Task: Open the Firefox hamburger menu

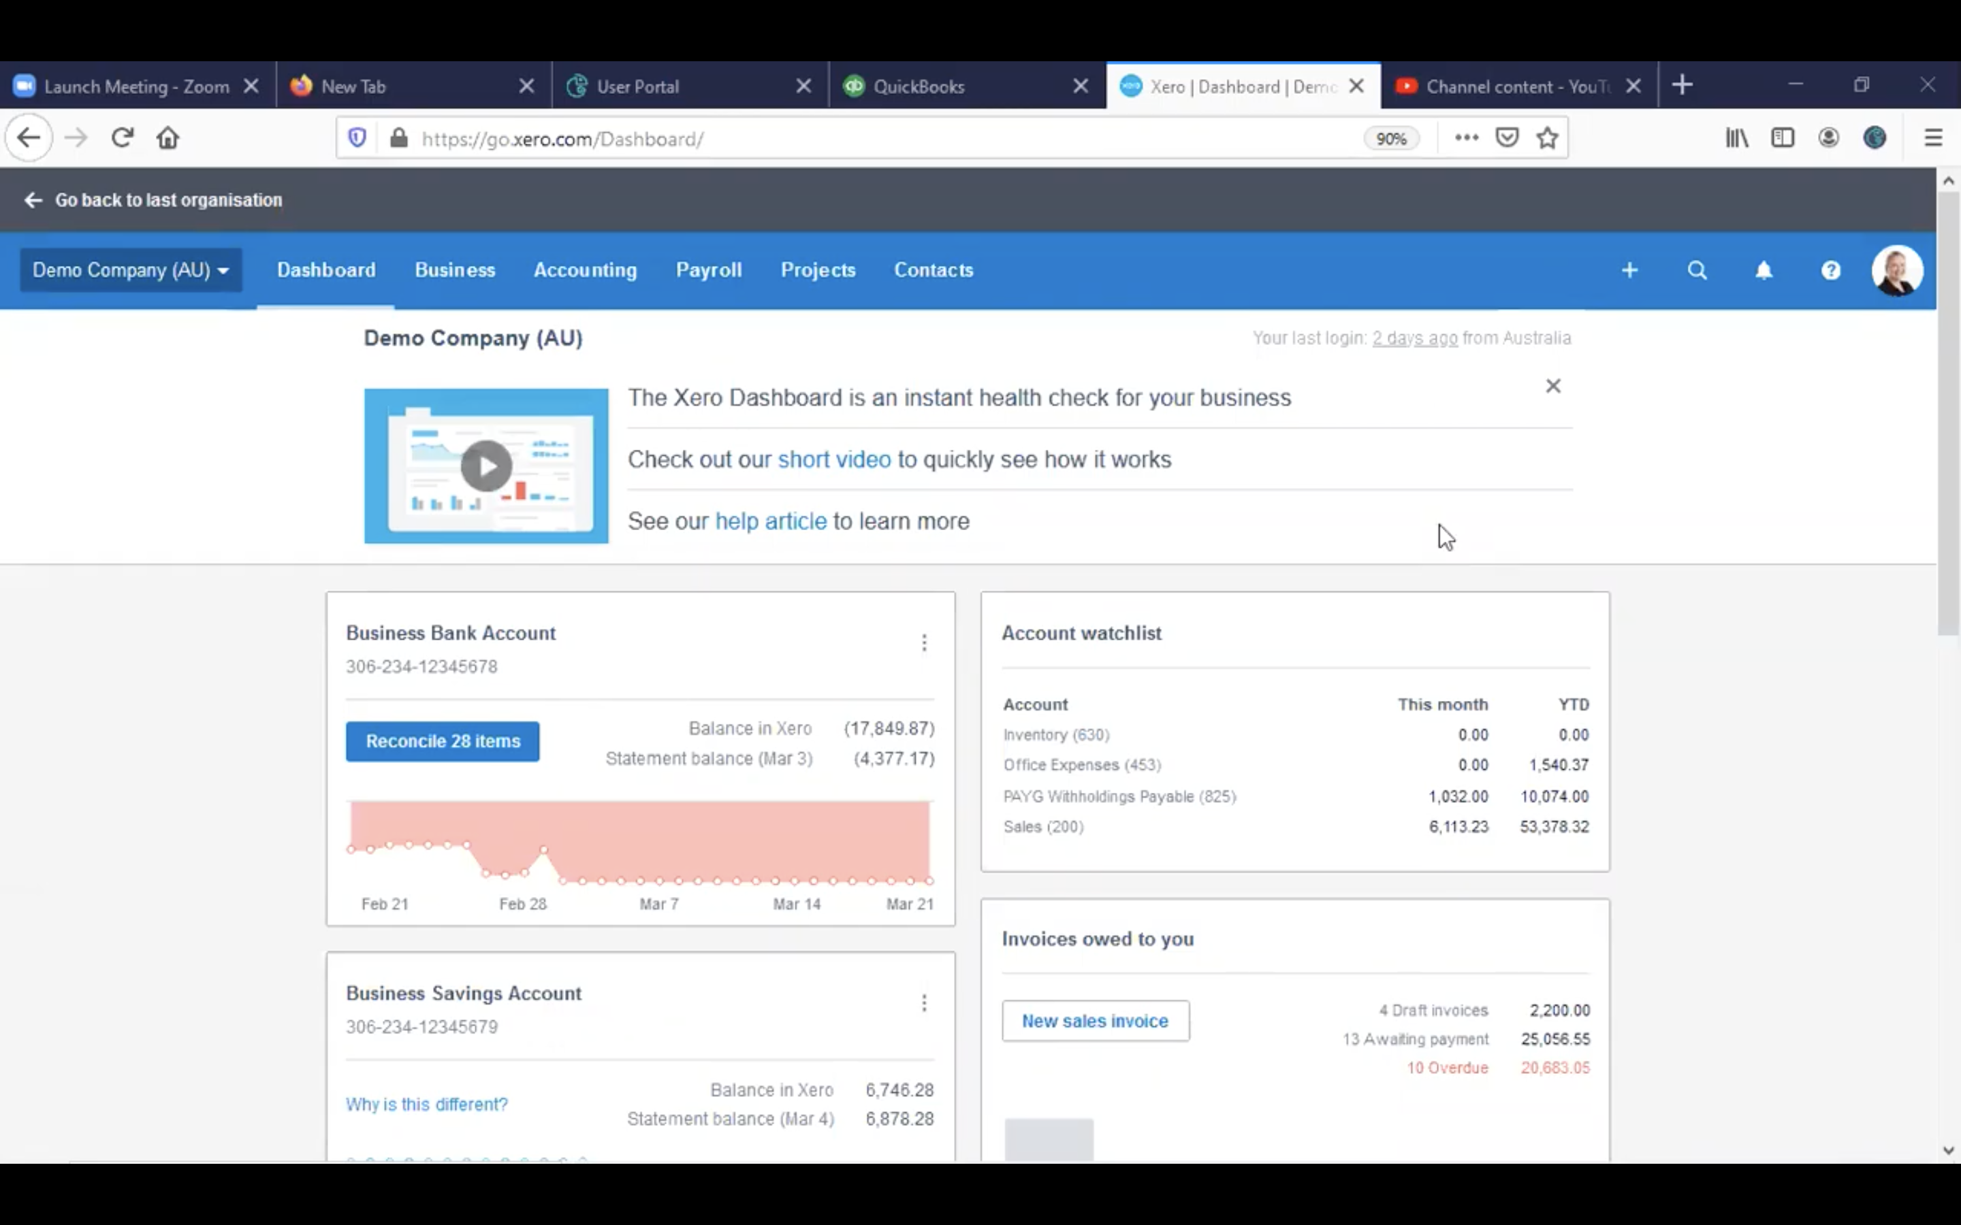Action: [x=1934, y=137]
